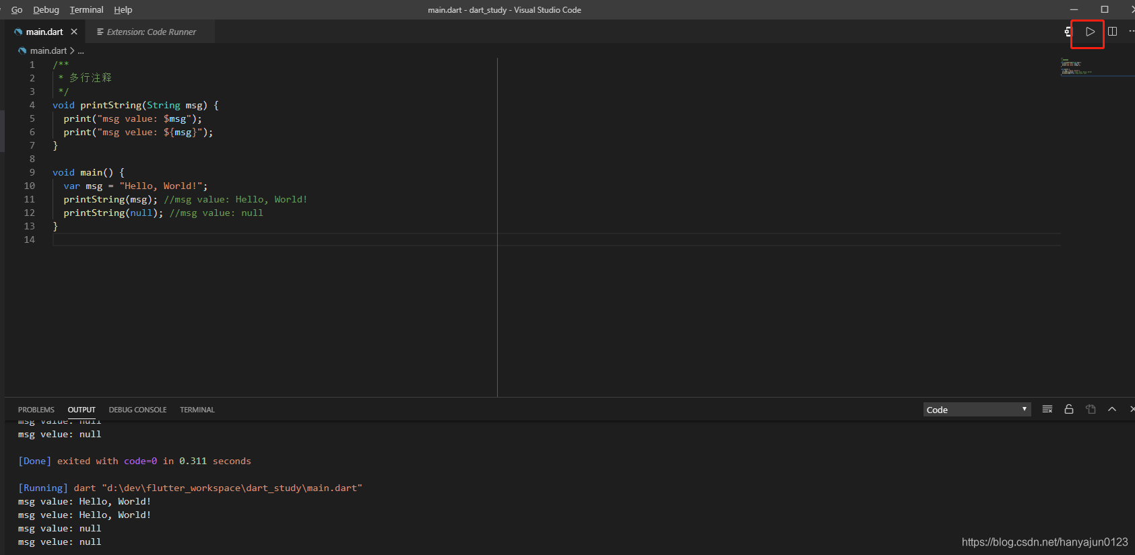
Task: Toggle the output scroll lock
Action: 1068,409
